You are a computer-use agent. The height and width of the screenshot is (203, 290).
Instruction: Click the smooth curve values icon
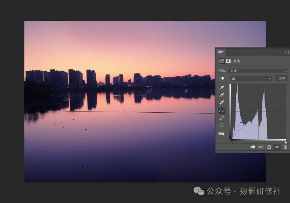[x=222, y=125]
